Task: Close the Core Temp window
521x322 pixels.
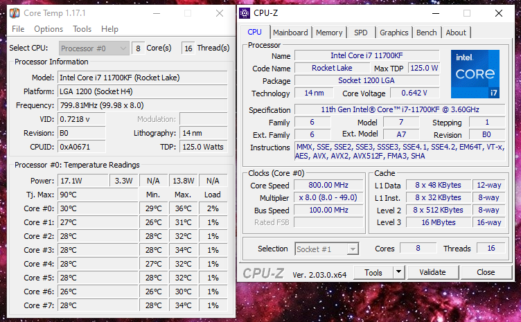Action: tap(219, 13)
